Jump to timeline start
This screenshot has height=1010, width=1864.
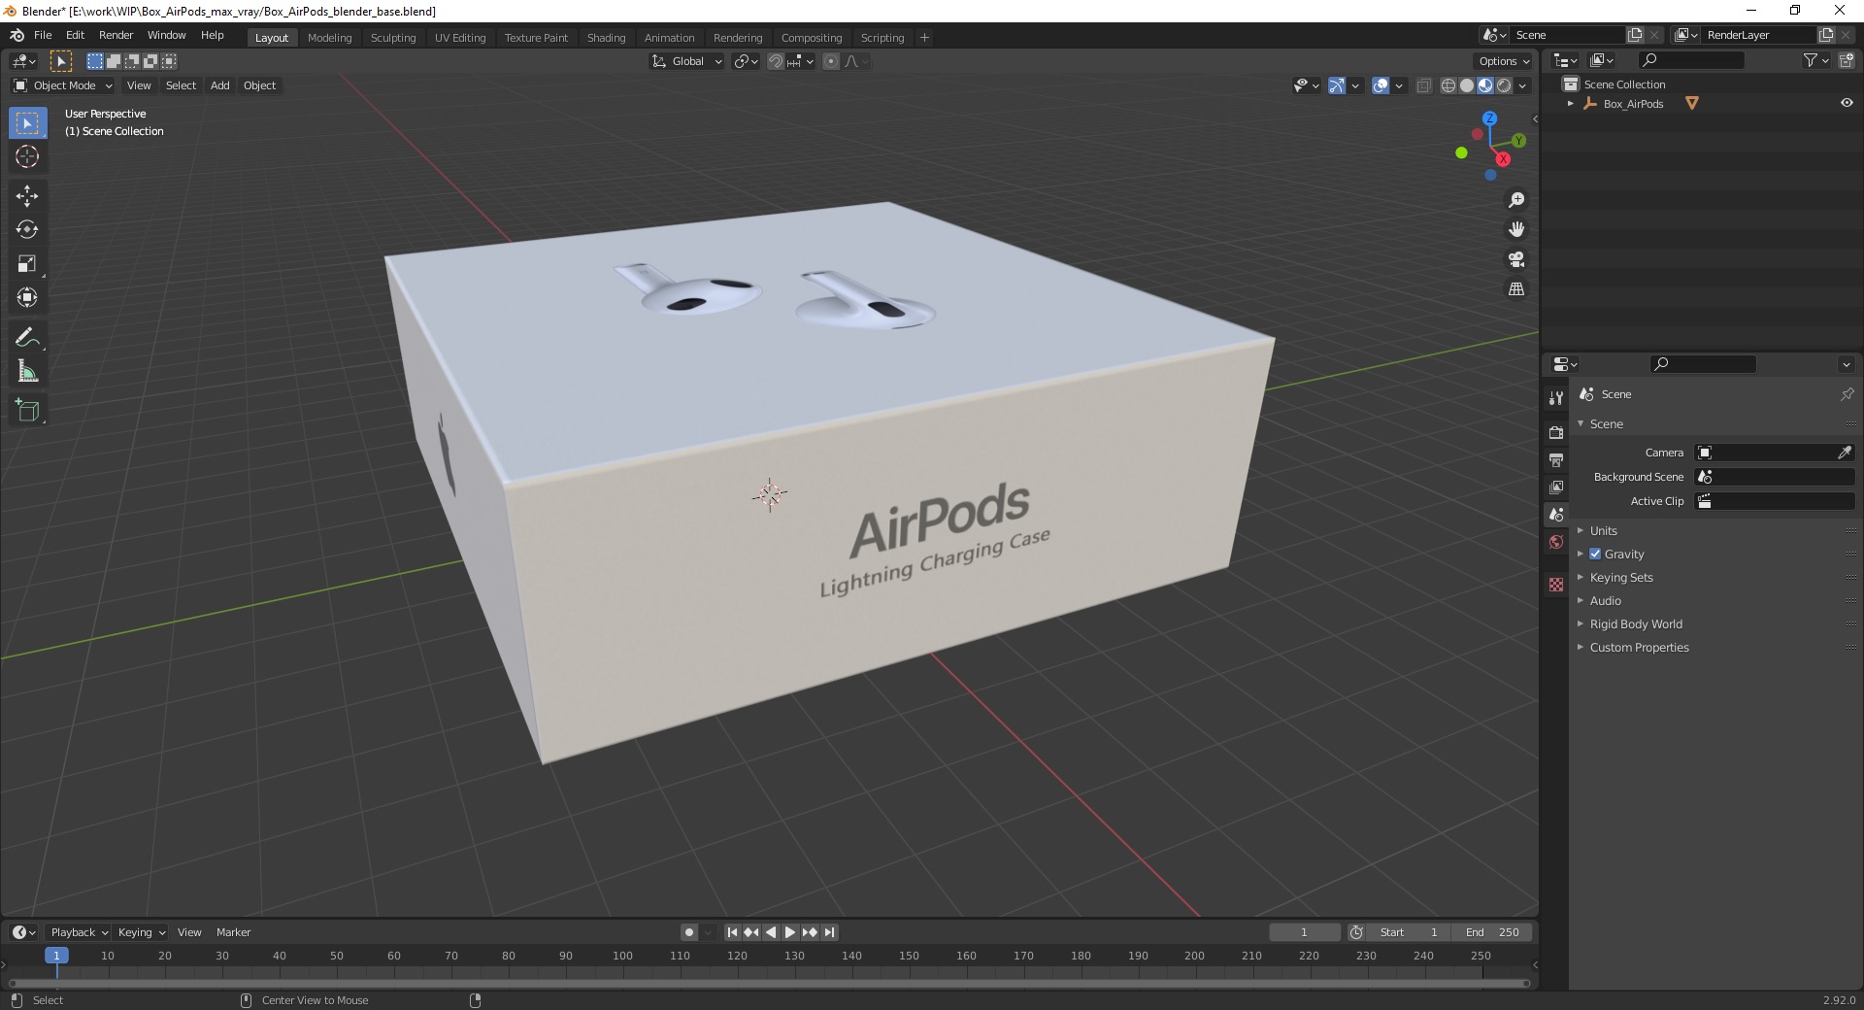[732, 932]
